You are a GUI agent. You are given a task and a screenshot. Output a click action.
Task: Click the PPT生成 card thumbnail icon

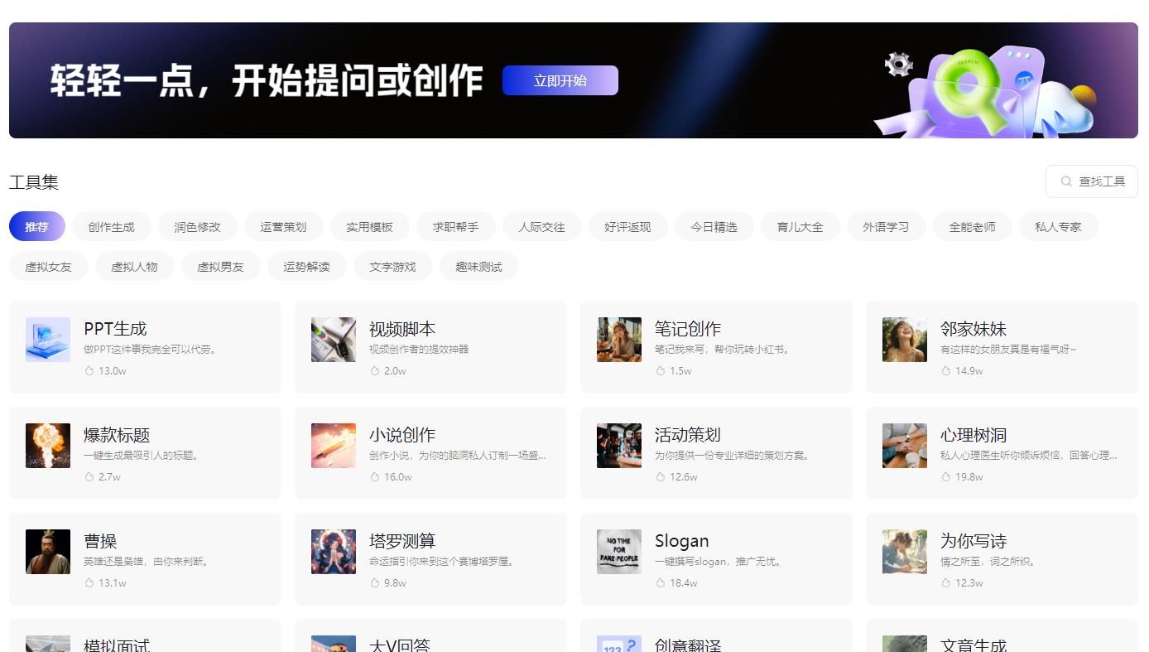[48, 340]
